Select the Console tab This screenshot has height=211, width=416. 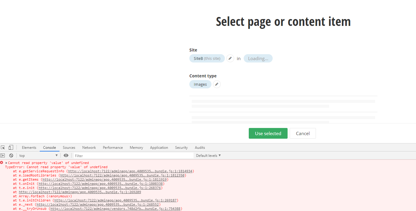[50, 148]
